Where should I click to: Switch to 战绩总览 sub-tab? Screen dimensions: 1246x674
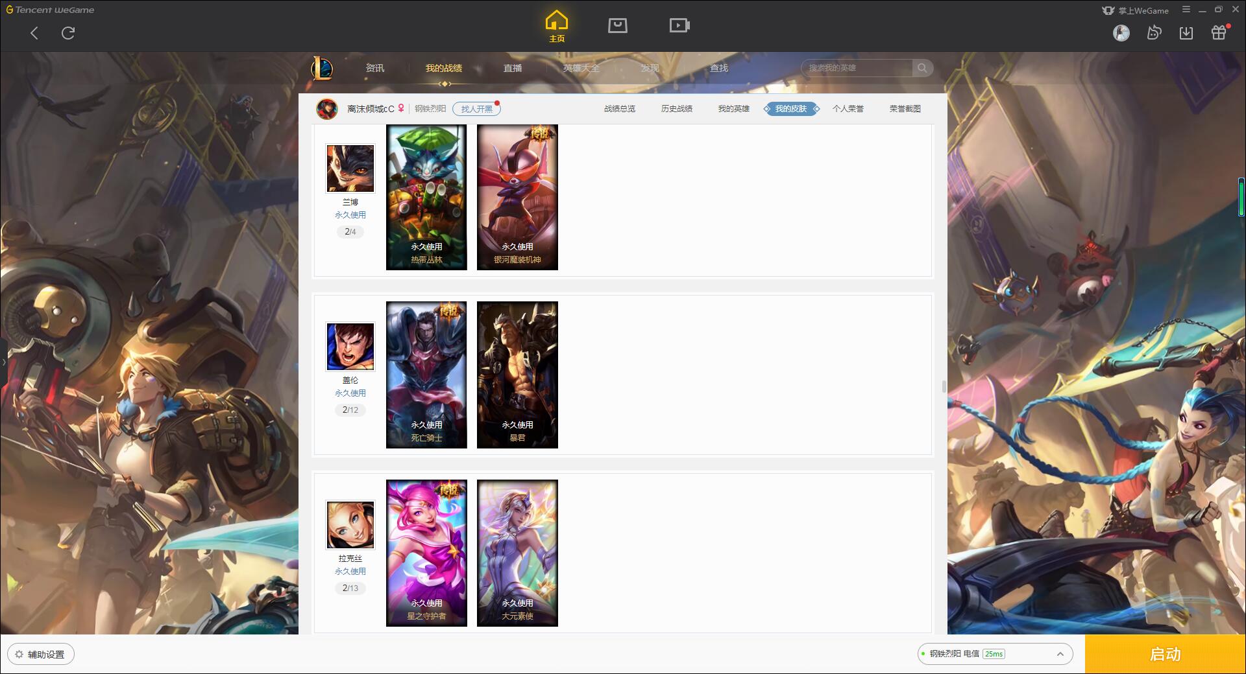[620, 109]
